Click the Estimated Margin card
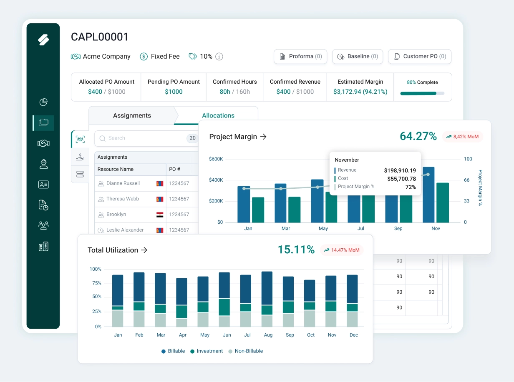 [x=360, y=87]
